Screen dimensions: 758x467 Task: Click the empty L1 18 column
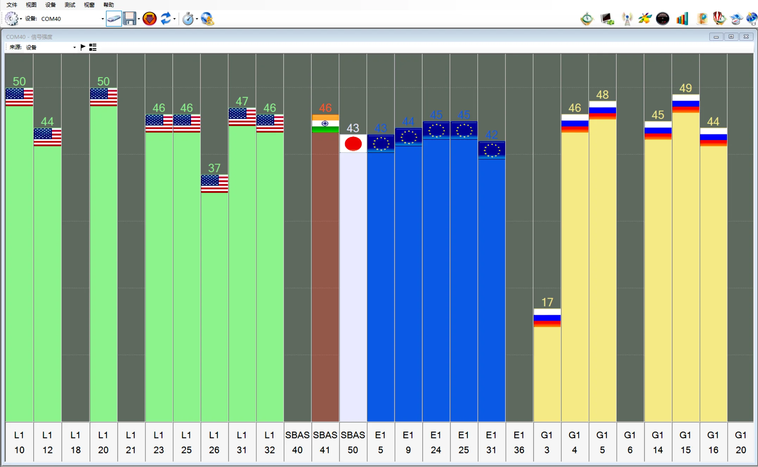(x=75, y=238)
